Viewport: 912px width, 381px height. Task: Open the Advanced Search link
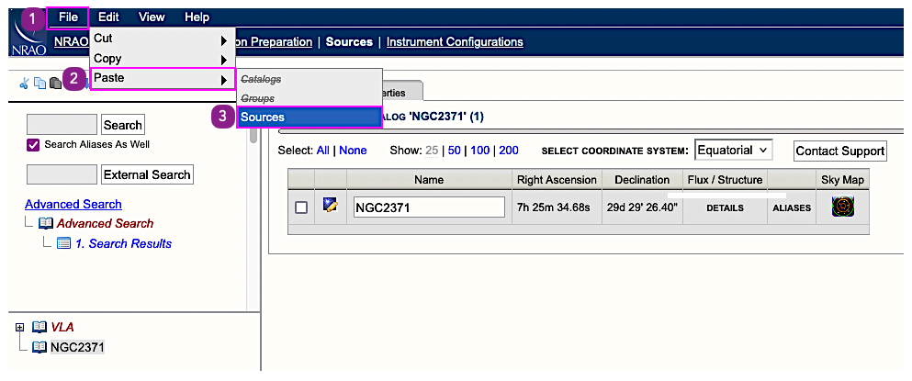click(73, 204)
